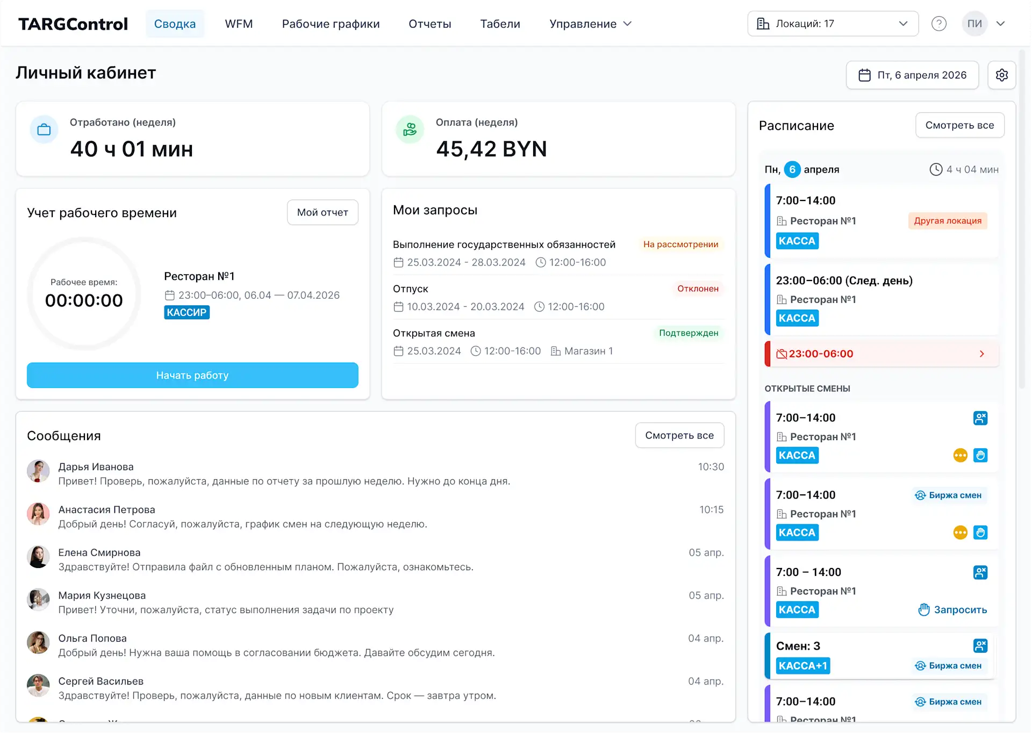This screenshot has height=734, width=1032.
Task: Click the user icon on 7:00 – 14:00 shift
Action: [981, 573]
